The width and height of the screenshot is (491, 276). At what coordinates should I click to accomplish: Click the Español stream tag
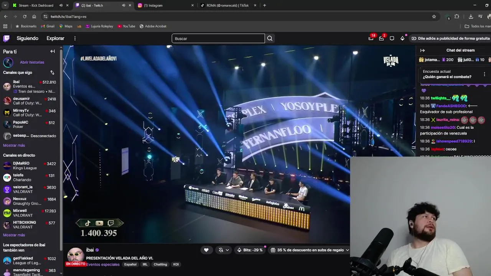click(130, 264)
